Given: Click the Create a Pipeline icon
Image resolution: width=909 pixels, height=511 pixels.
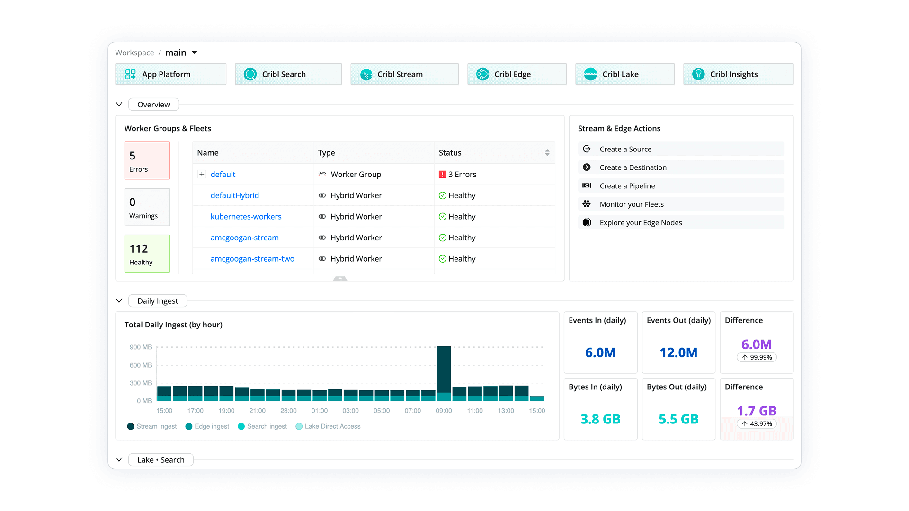Looking at the screenshot, I should (587, 185).
